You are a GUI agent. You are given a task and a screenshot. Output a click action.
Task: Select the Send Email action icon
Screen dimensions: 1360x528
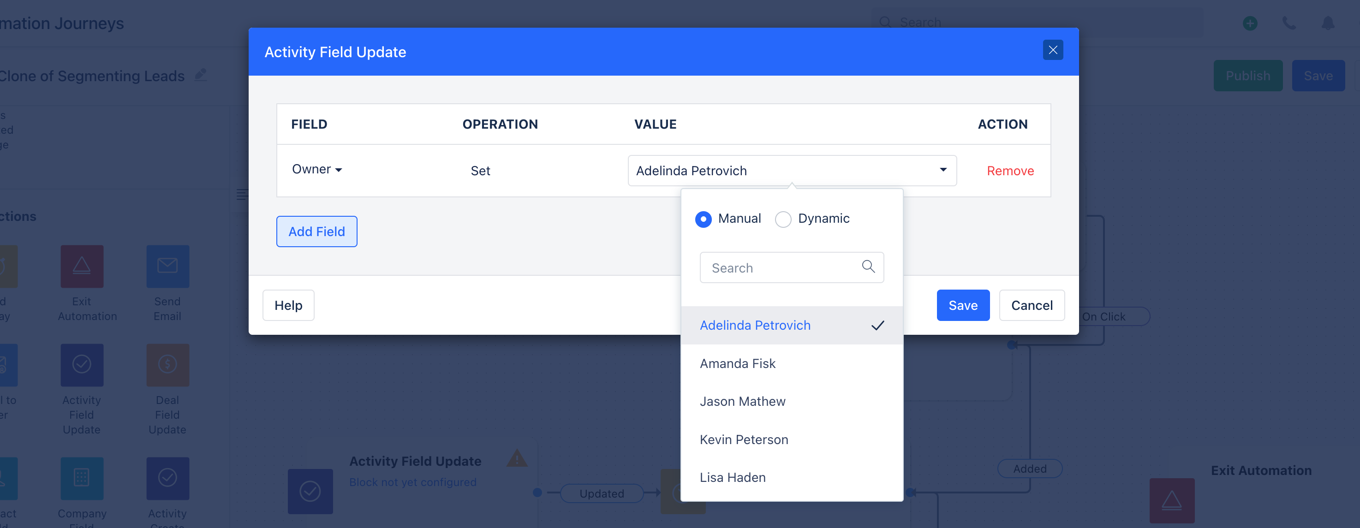pos(167,267)
